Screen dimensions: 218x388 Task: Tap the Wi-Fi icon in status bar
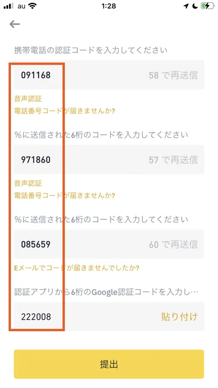[33, 6]
